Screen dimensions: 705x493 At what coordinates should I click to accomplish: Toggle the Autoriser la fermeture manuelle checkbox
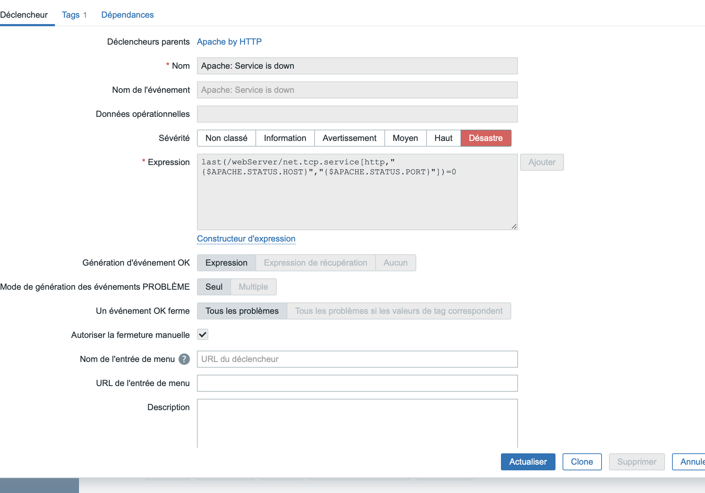point(203,335)
